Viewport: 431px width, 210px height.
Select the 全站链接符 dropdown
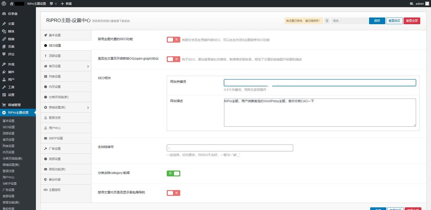tap(230, 148)
